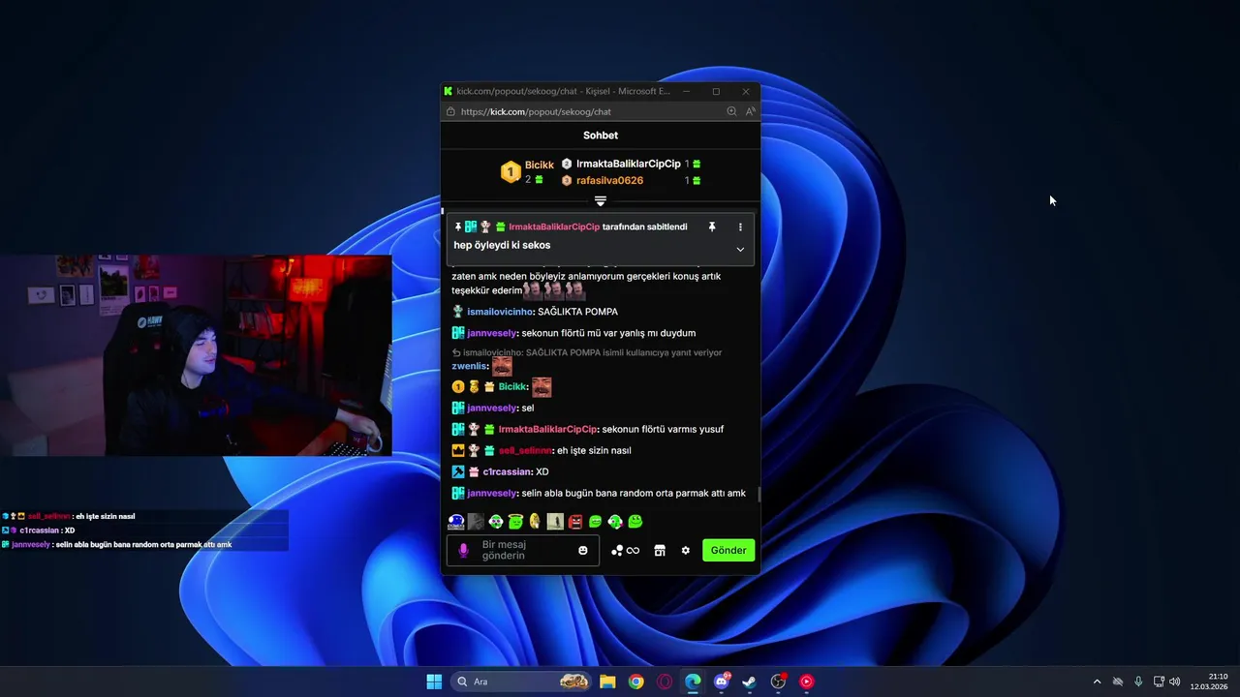Select the green emote wearing headphones
1240x697 pixels.
click(x=615, y=522)
